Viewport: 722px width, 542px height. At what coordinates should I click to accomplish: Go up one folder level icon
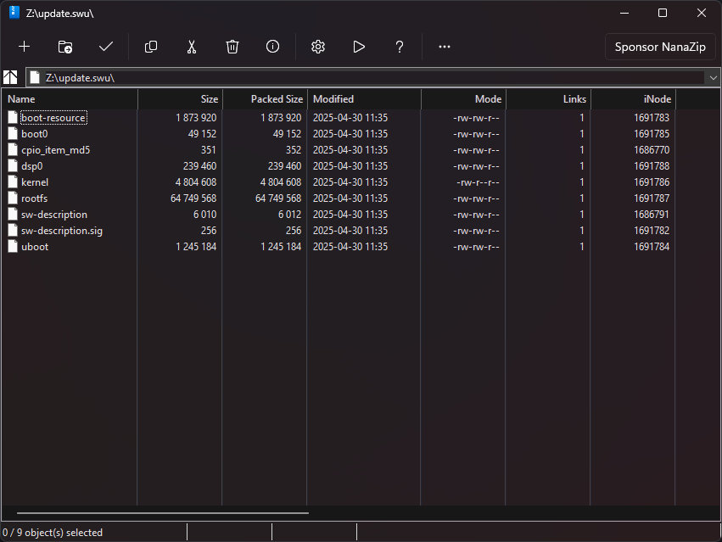pos(11,77)
